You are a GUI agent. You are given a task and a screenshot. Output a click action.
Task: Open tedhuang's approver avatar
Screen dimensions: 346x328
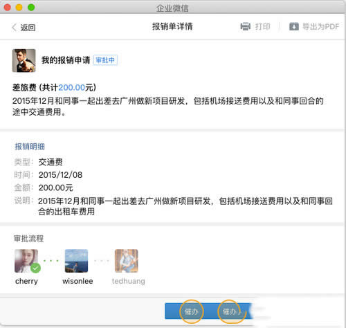click(127, 261)
